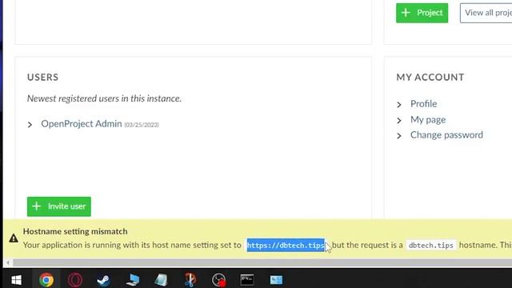Viewport: 512px width, 288px height.
Task: Click the green + Project button
Action: click(x=422, y=13)
